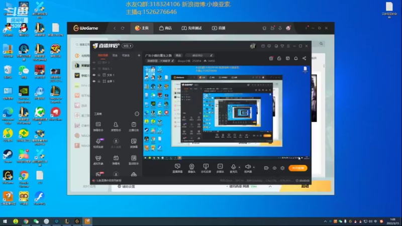This screenshot has height=226, width=402.
Task: Add a new scene with the plus button
Action: 139,55
